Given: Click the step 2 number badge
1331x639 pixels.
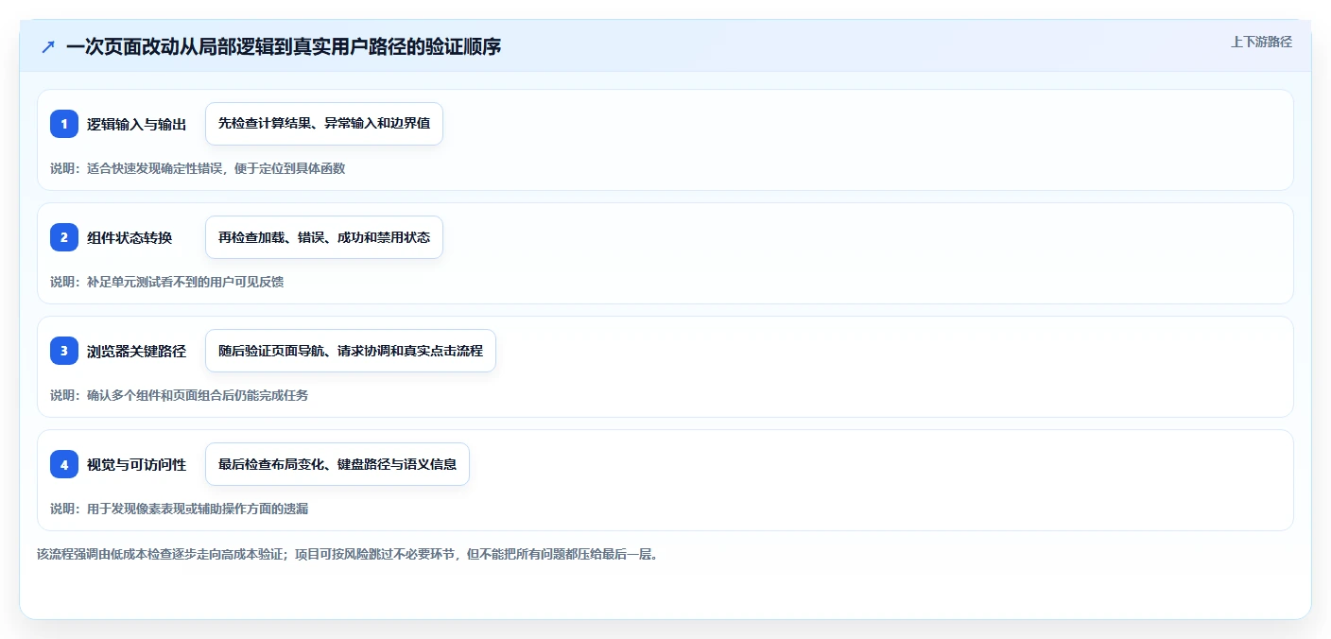Looking at the screenshot, I should tap(64, 237).
